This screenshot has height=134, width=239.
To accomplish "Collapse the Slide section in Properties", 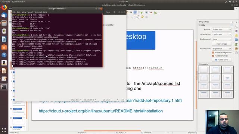I will point(199,25).
